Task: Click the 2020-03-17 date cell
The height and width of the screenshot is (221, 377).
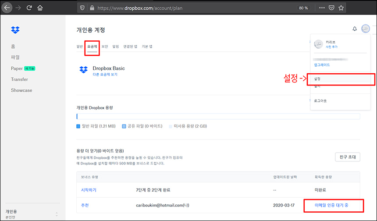Action: pos(284,205)
